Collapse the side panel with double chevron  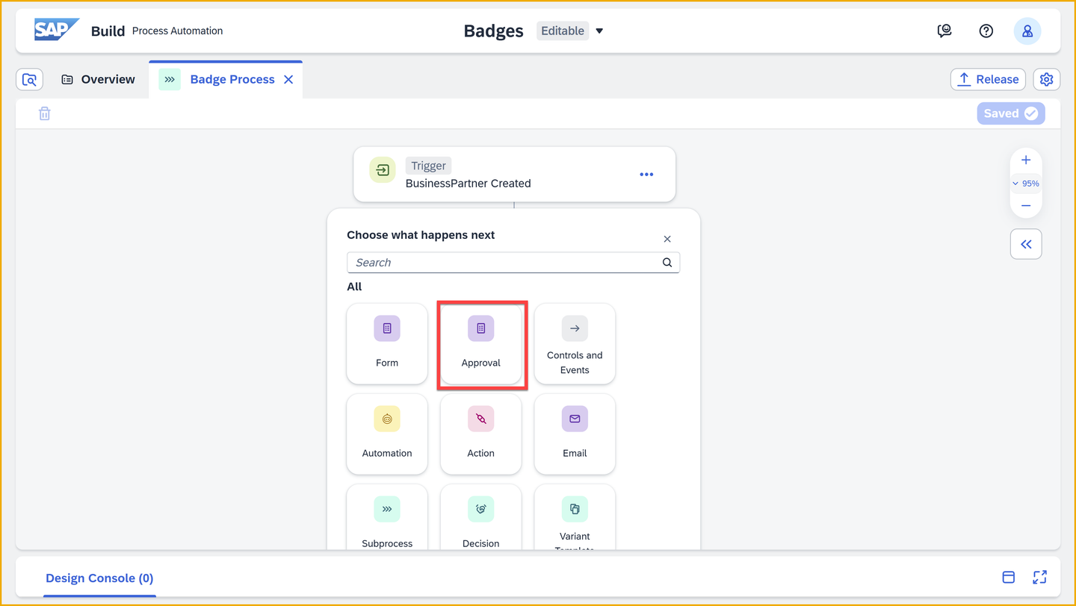click(x=1026, y=244)
